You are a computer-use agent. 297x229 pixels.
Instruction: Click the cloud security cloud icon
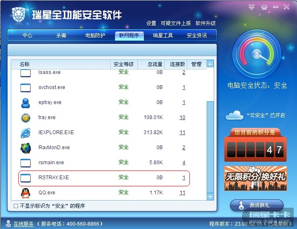pyautogui.click(x=235, y=115)
